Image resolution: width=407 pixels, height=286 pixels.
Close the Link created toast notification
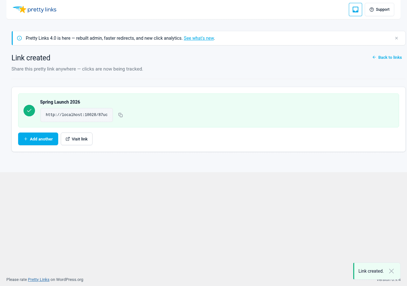[391, 271]
